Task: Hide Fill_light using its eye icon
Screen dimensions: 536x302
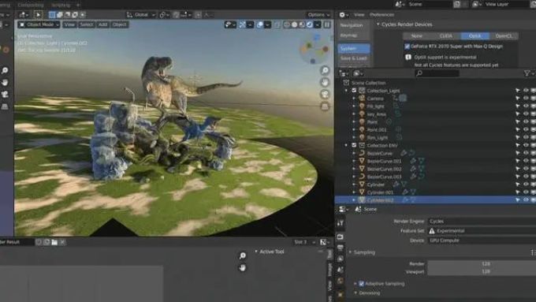Action: tap(526, 106)
